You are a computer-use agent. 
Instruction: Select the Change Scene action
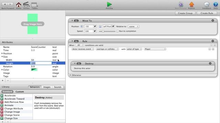point(16,115)
